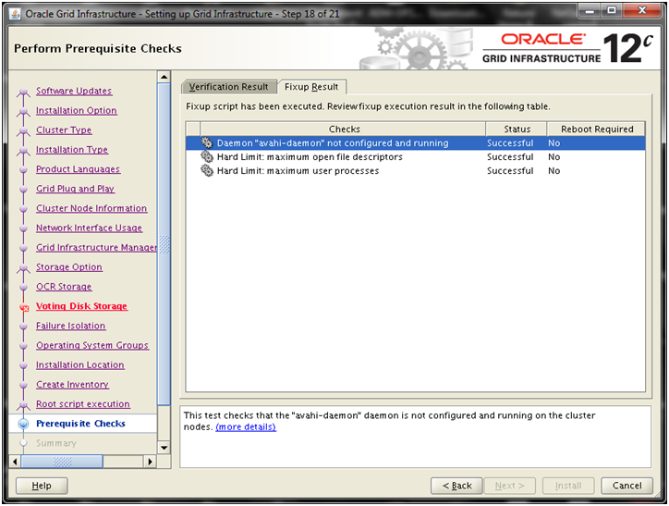Switch to the Verification Result tab
Image resolution: width=669 pixels, height=506 pixels.
click(228, 87)
